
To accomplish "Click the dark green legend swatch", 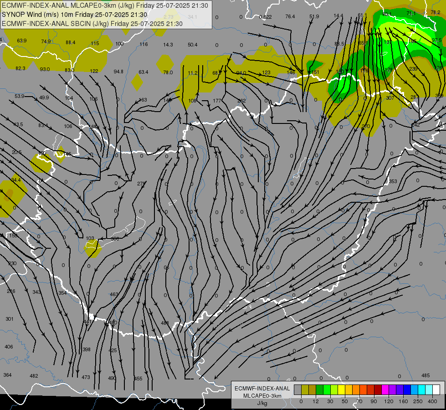I will 319,390.
